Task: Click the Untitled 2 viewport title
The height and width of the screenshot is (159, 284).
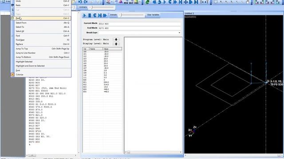Action: [x=189, y=14]
